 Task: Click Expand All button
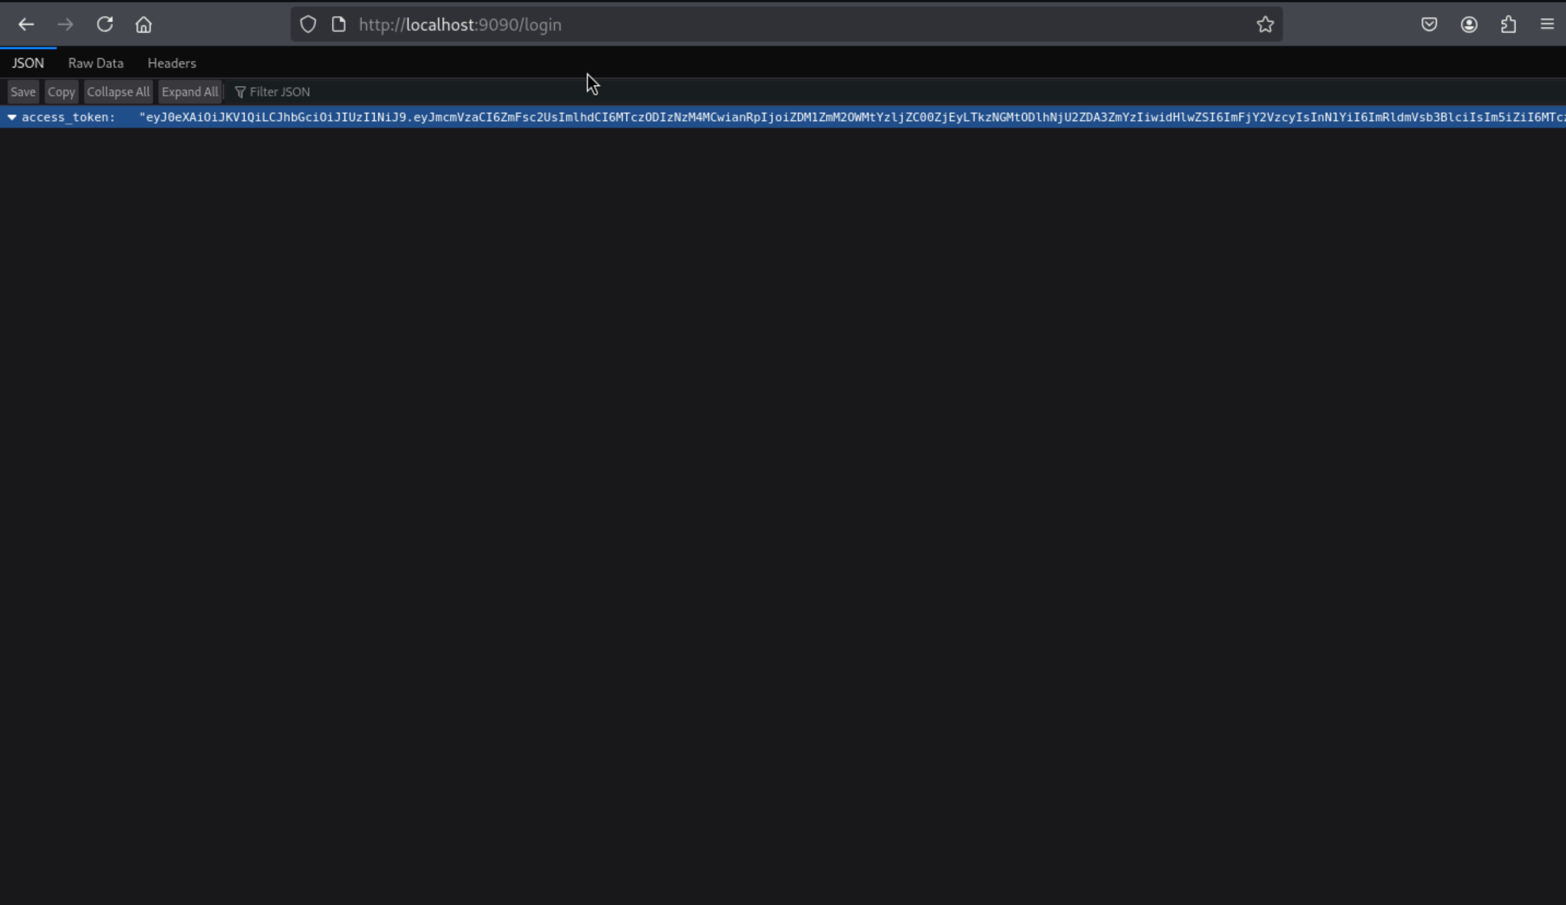coord(190,92)
